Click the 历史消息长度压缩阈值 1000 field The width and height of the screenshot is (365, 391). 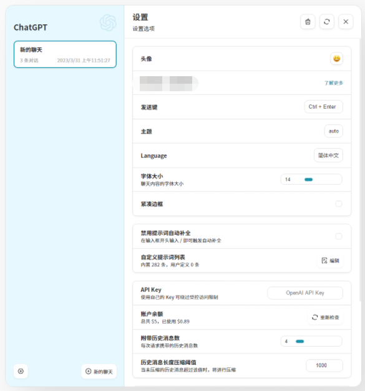pyautogui.click(x=324, y=365)
